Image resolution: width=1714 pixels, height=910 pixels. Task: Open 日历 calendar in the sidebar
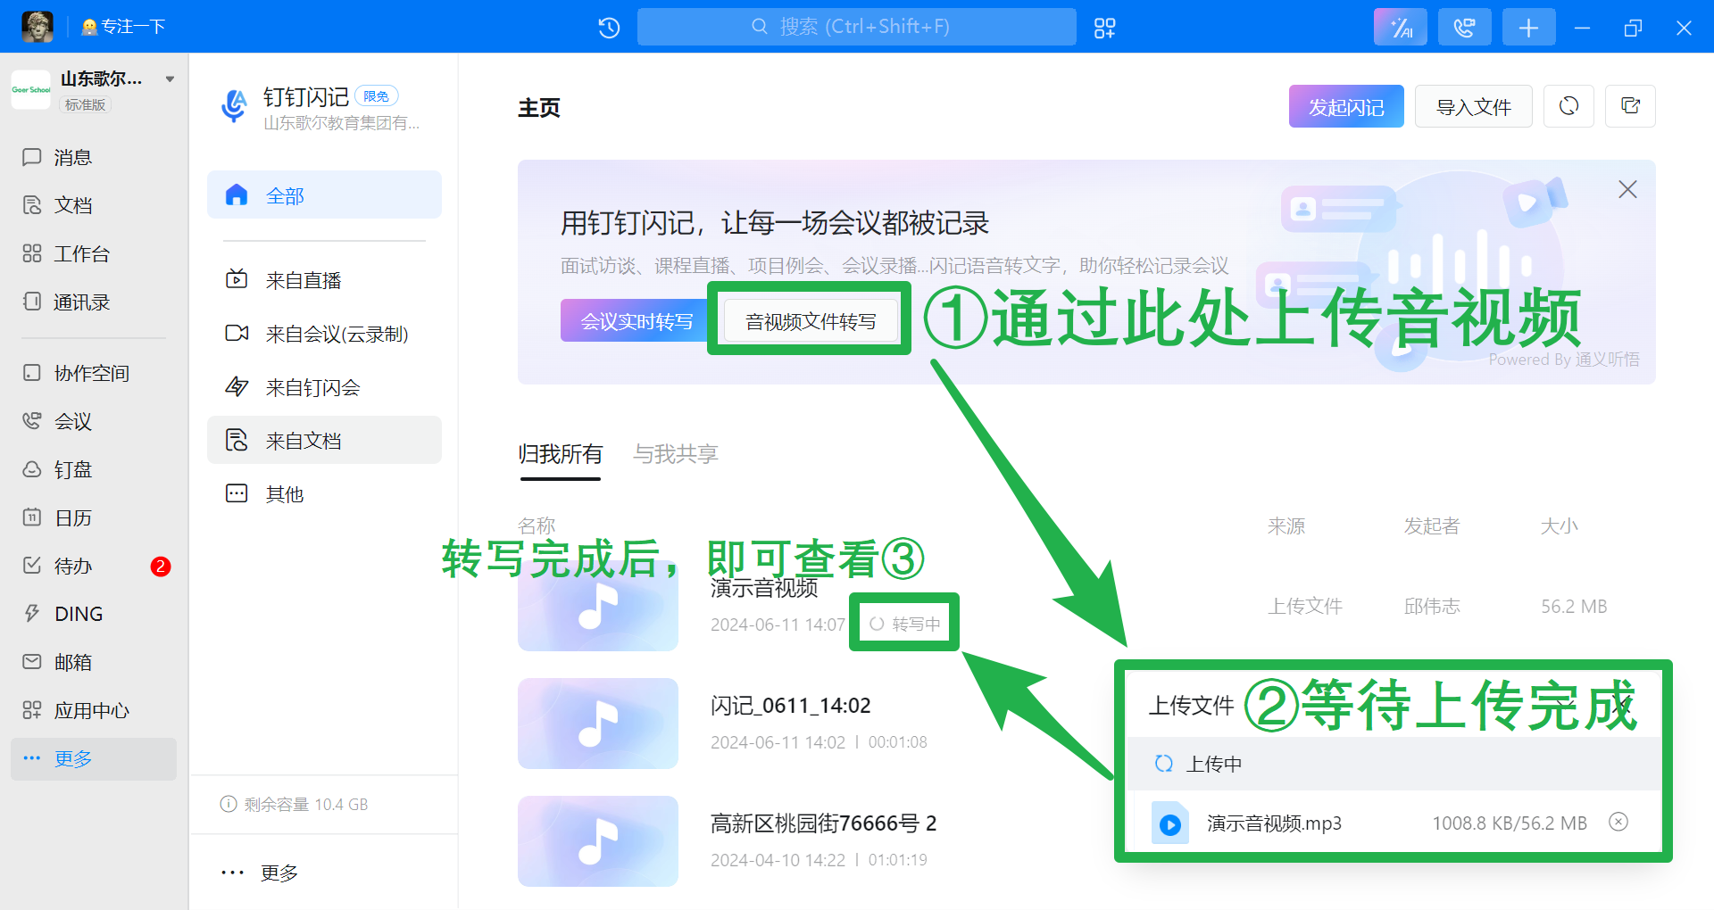[x=94, y=517]
